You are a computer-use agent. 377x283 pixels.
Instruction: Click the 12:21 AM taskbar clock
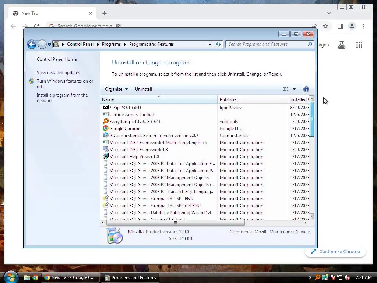tap(363, 277)
